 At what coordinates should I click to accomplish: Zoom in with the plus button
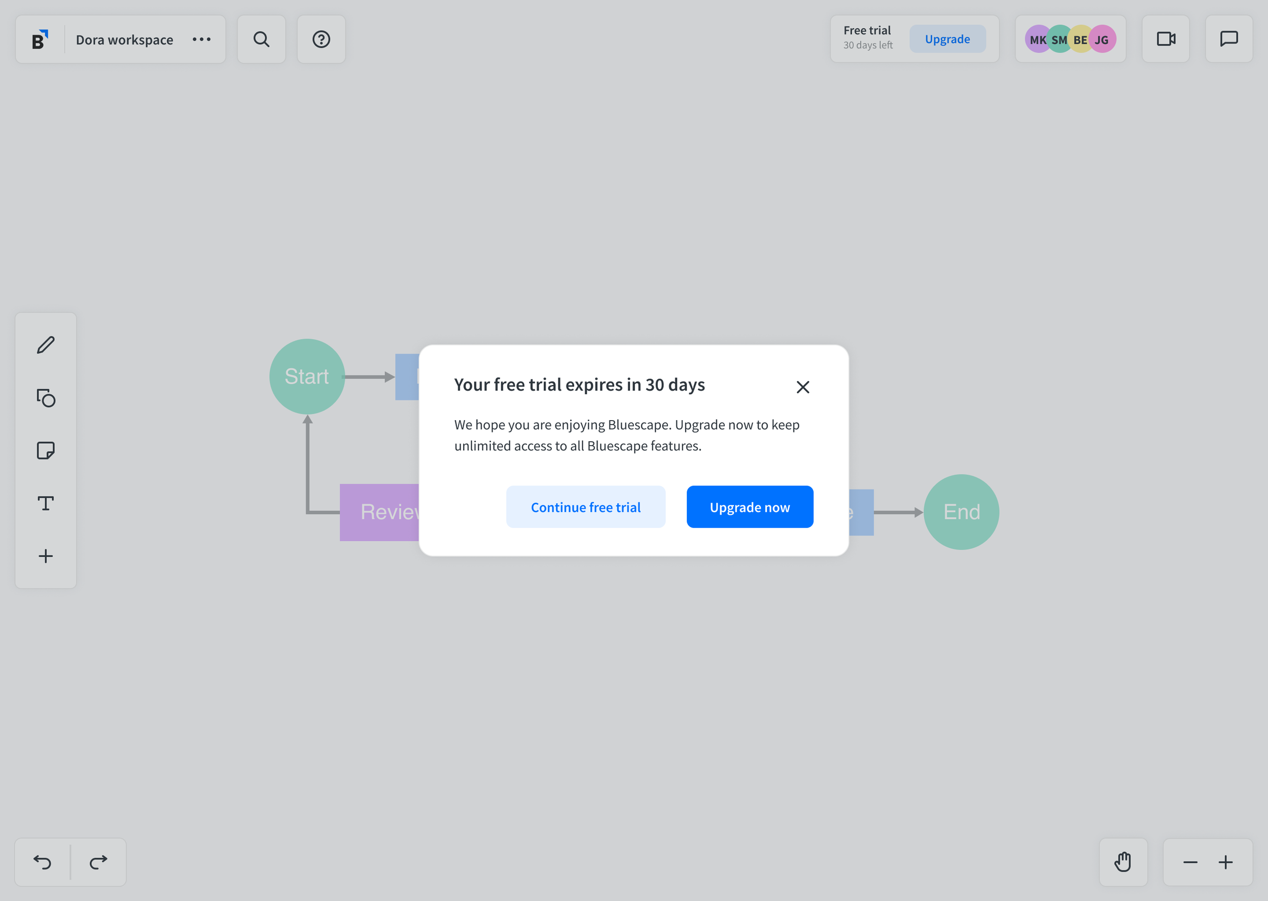[x=1226, y=862]
